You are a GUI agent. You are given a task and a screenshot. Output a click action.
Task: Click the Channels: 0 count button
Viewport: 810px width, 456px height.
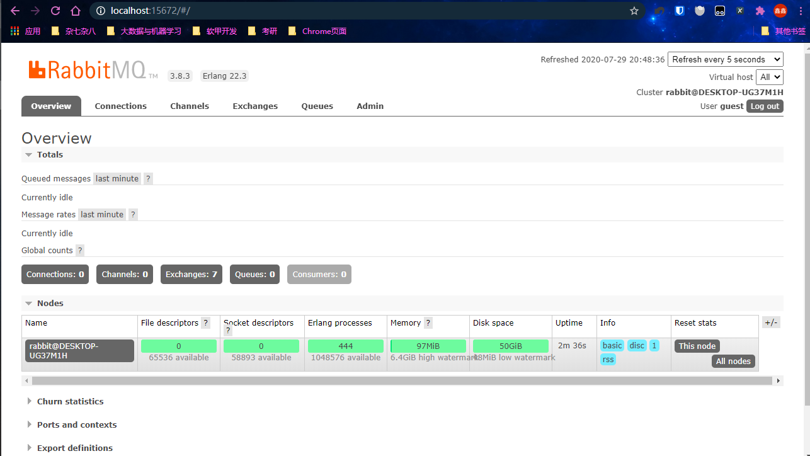(x=125, y=274)
